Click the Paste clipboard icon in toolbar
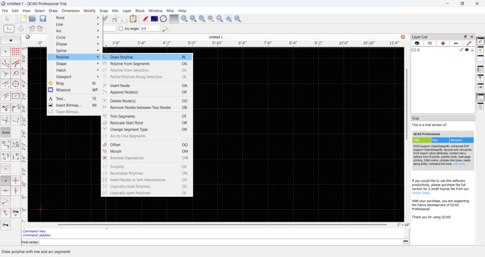The height and width of the screenshot is (257, 485). (x=133, y=18)
